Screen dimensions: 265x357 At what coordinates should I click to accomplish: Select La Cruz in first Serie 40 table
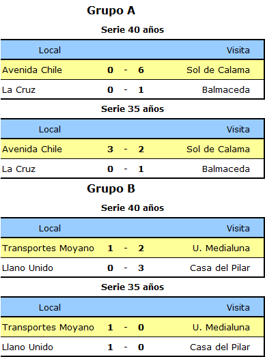tap(18, 90)
